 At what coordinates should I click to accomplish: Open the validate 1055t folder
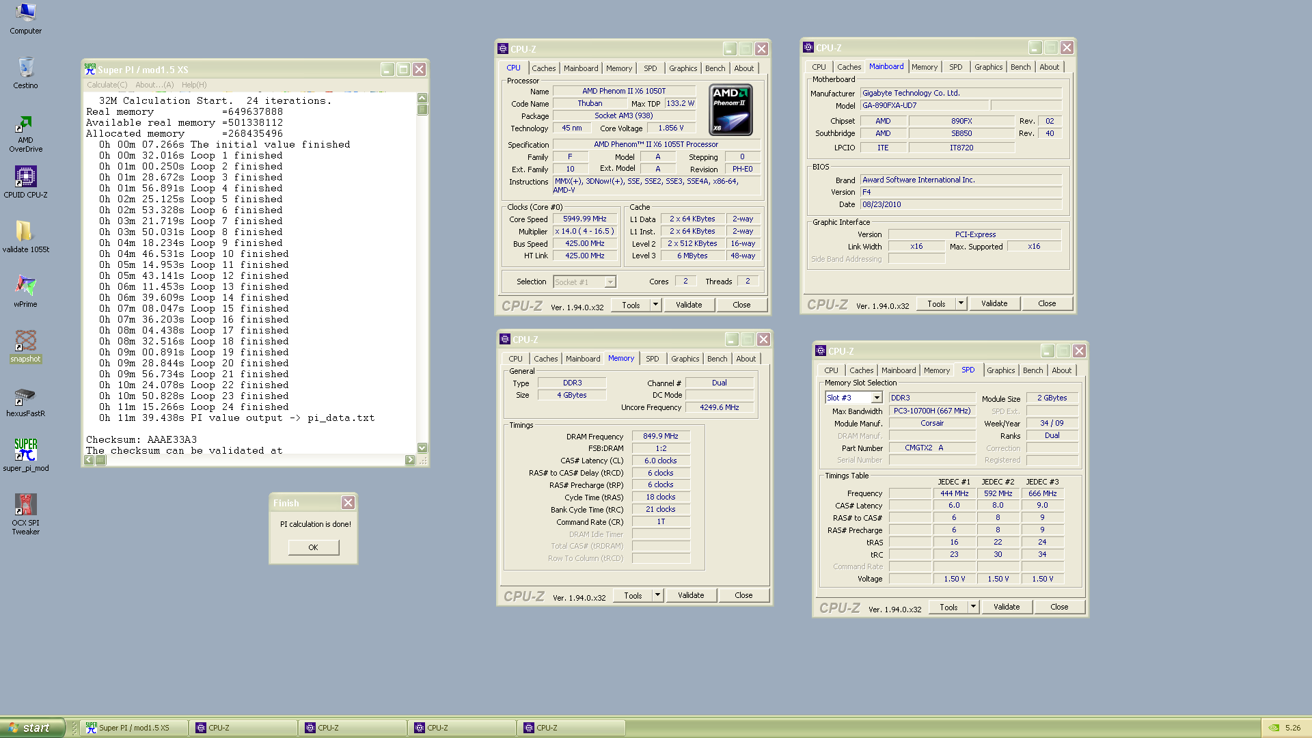[x=25, y=236]
